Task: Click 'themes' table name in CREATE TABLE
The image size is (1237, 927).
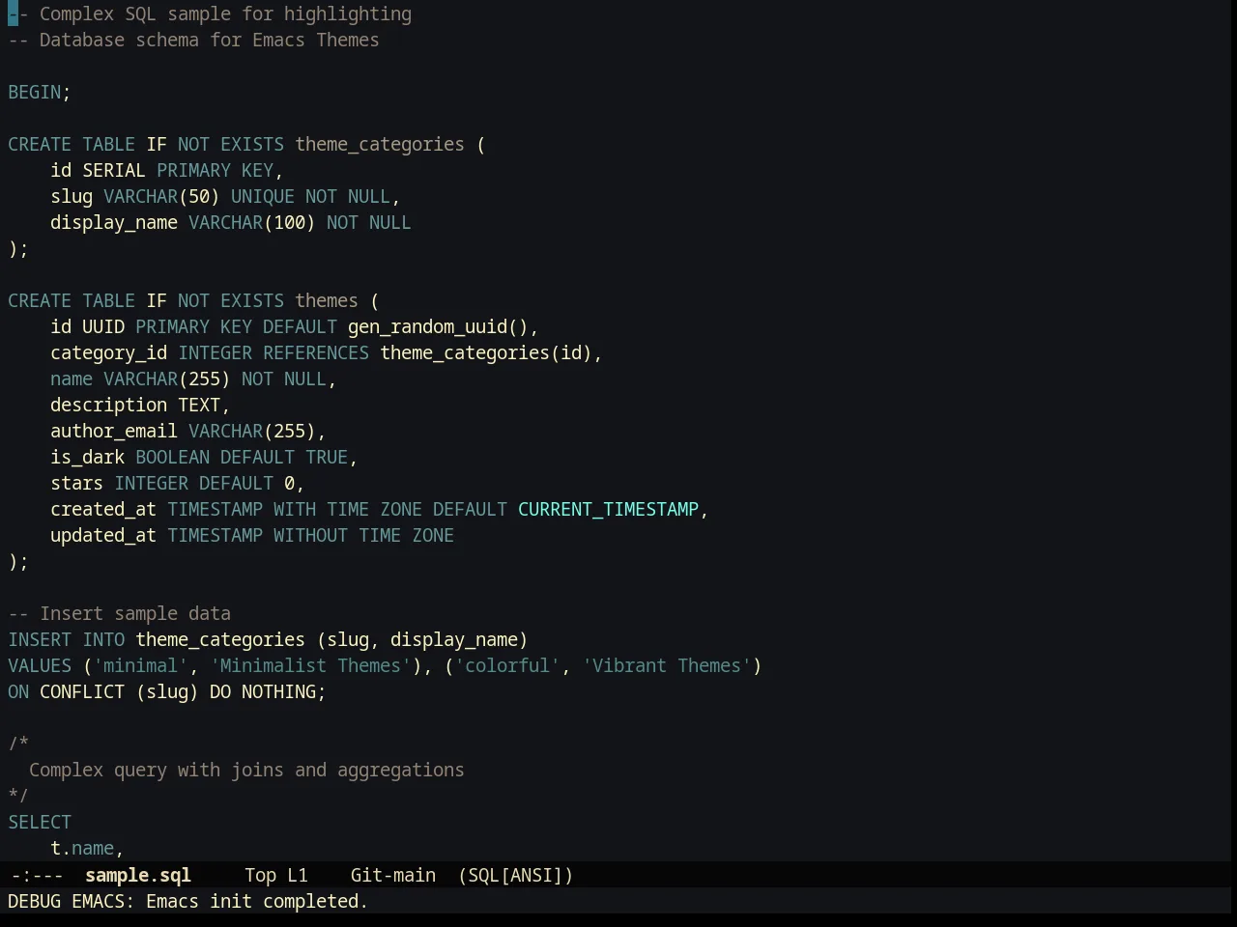Action: pyautogui.click(x=327, y=300)
